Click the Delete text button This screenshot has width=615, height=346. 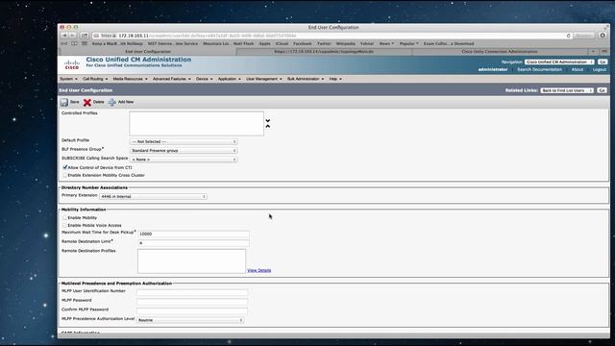point(98,102)
